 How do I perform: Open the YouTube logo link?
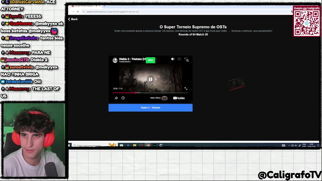coord(179,98)
